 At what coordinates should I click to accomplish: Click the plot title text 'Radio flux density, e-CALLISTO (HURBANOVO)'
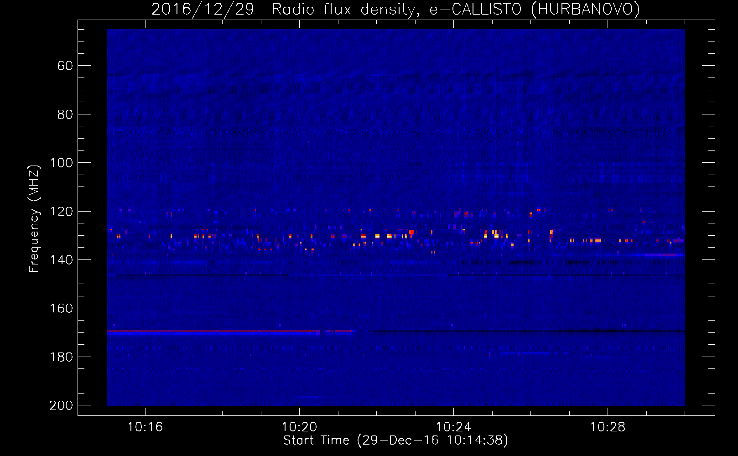[456, 9]
